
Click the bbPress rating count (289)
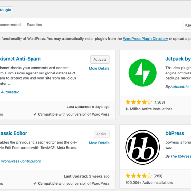click(x=158, y=176)
